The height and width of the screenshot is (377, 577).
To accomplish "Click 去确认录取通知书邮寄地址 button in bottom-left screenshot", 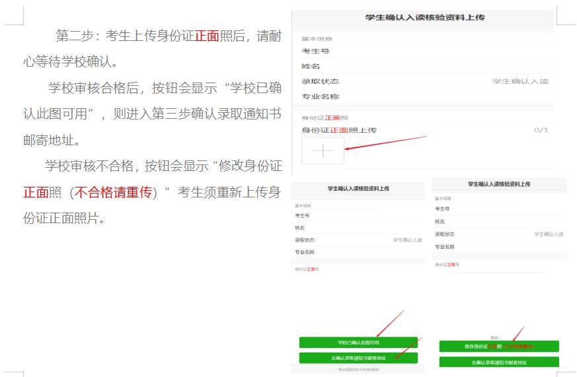I will point(358,357).
